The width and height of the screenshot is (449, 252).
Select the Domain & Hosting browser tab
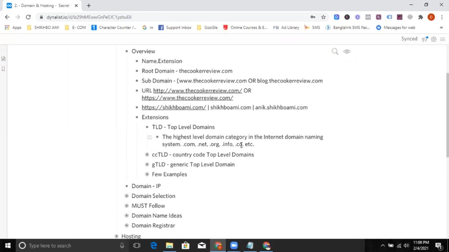click(42, 5)
